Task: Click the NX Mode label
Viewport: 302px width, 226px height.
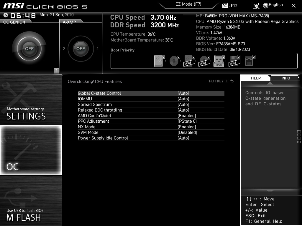Action: pyautogui.click(x=87, y=127)
